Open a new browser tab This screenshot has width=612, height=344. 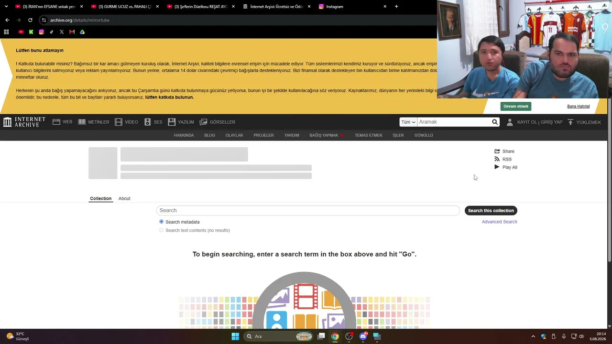pyautogui.click(x=396, y=7)
